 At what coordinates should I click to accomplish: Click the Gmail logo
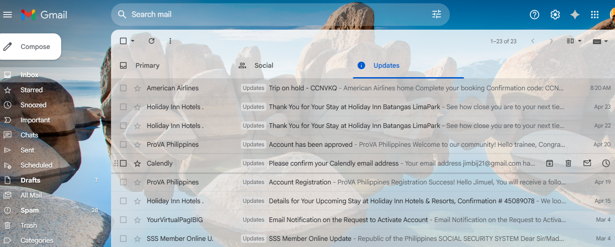[x=44, y=15]
